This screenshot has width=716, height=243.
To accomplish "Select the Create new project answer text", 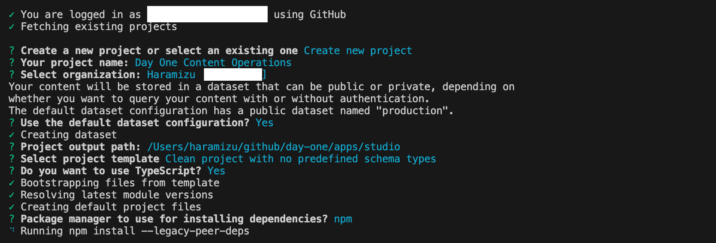I will click(x=358, y=51).
